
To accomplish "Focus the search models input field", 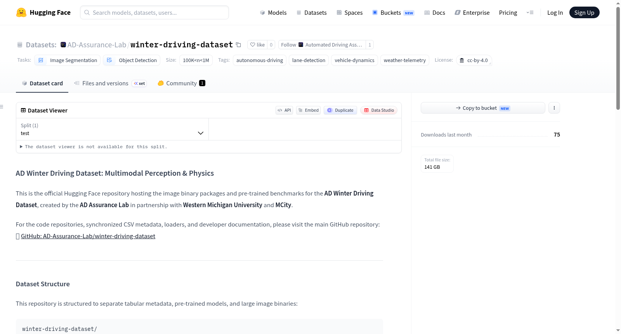I will click(154, 12).
